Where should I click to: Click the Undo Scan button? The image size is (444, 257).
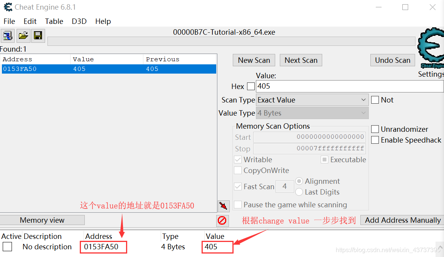coord(393,60)
